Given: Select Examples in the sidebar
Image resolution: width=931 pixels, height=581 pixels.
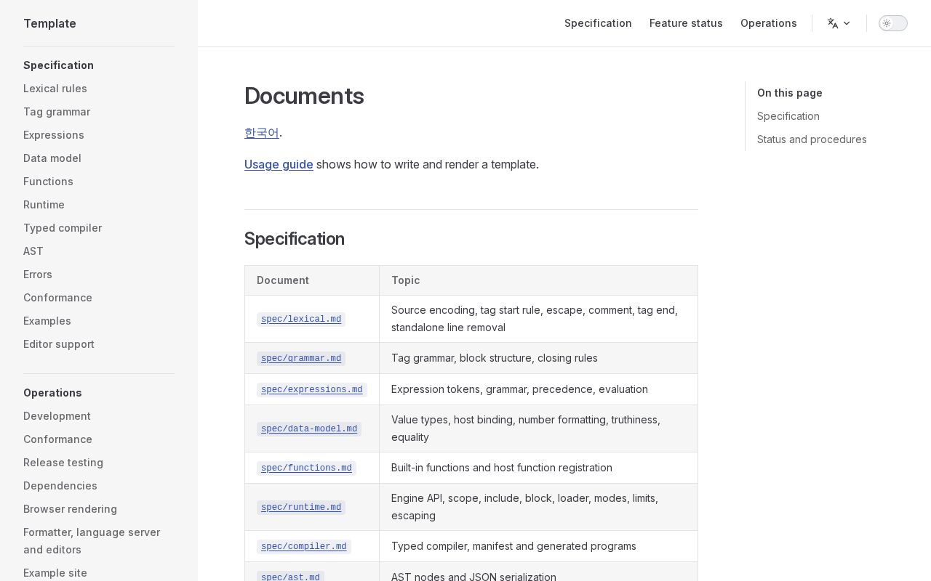Looking at the screenshot, I should 47,321.
